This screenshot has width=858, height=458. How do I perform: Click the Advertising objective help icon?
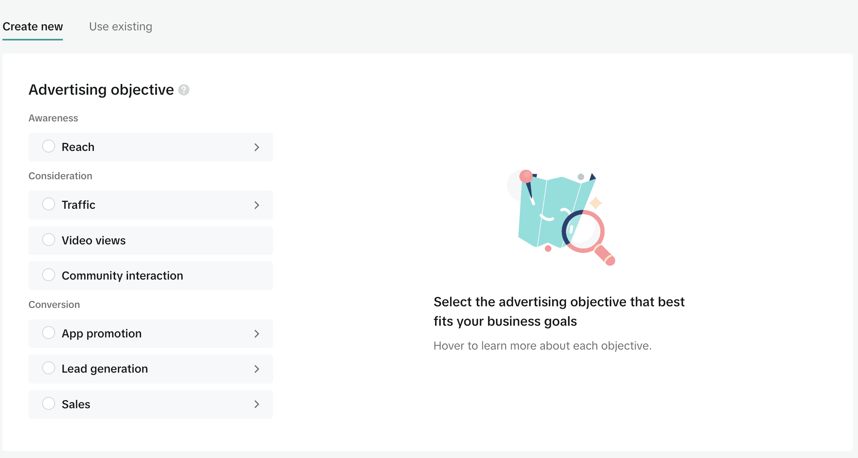(x=184, y=90)
